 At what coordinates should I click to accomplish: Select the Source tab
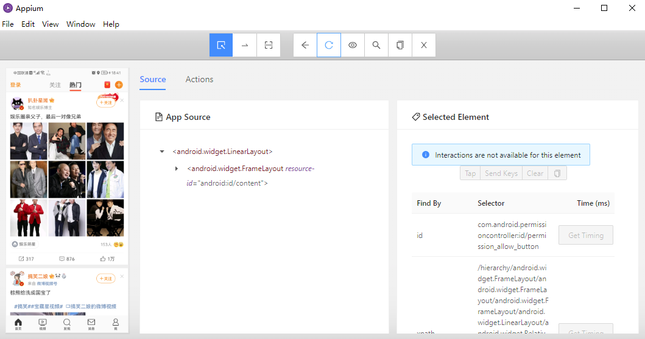(152, 79)
